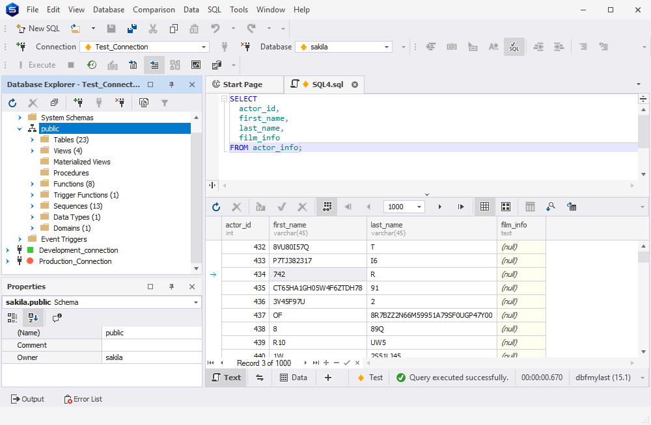Click the Save All icon
Image resolution: width=651 pixels, height=425 pixels.
tap(132, 29)
